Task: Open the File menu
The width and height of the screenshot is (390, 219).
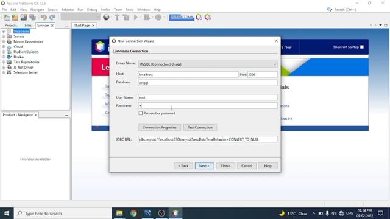Action: [4, 10]
